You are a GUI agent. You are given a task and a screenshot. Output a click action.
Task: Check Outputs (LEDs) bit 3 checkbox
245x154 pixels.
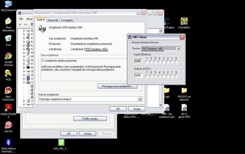[x=164, y=76]
